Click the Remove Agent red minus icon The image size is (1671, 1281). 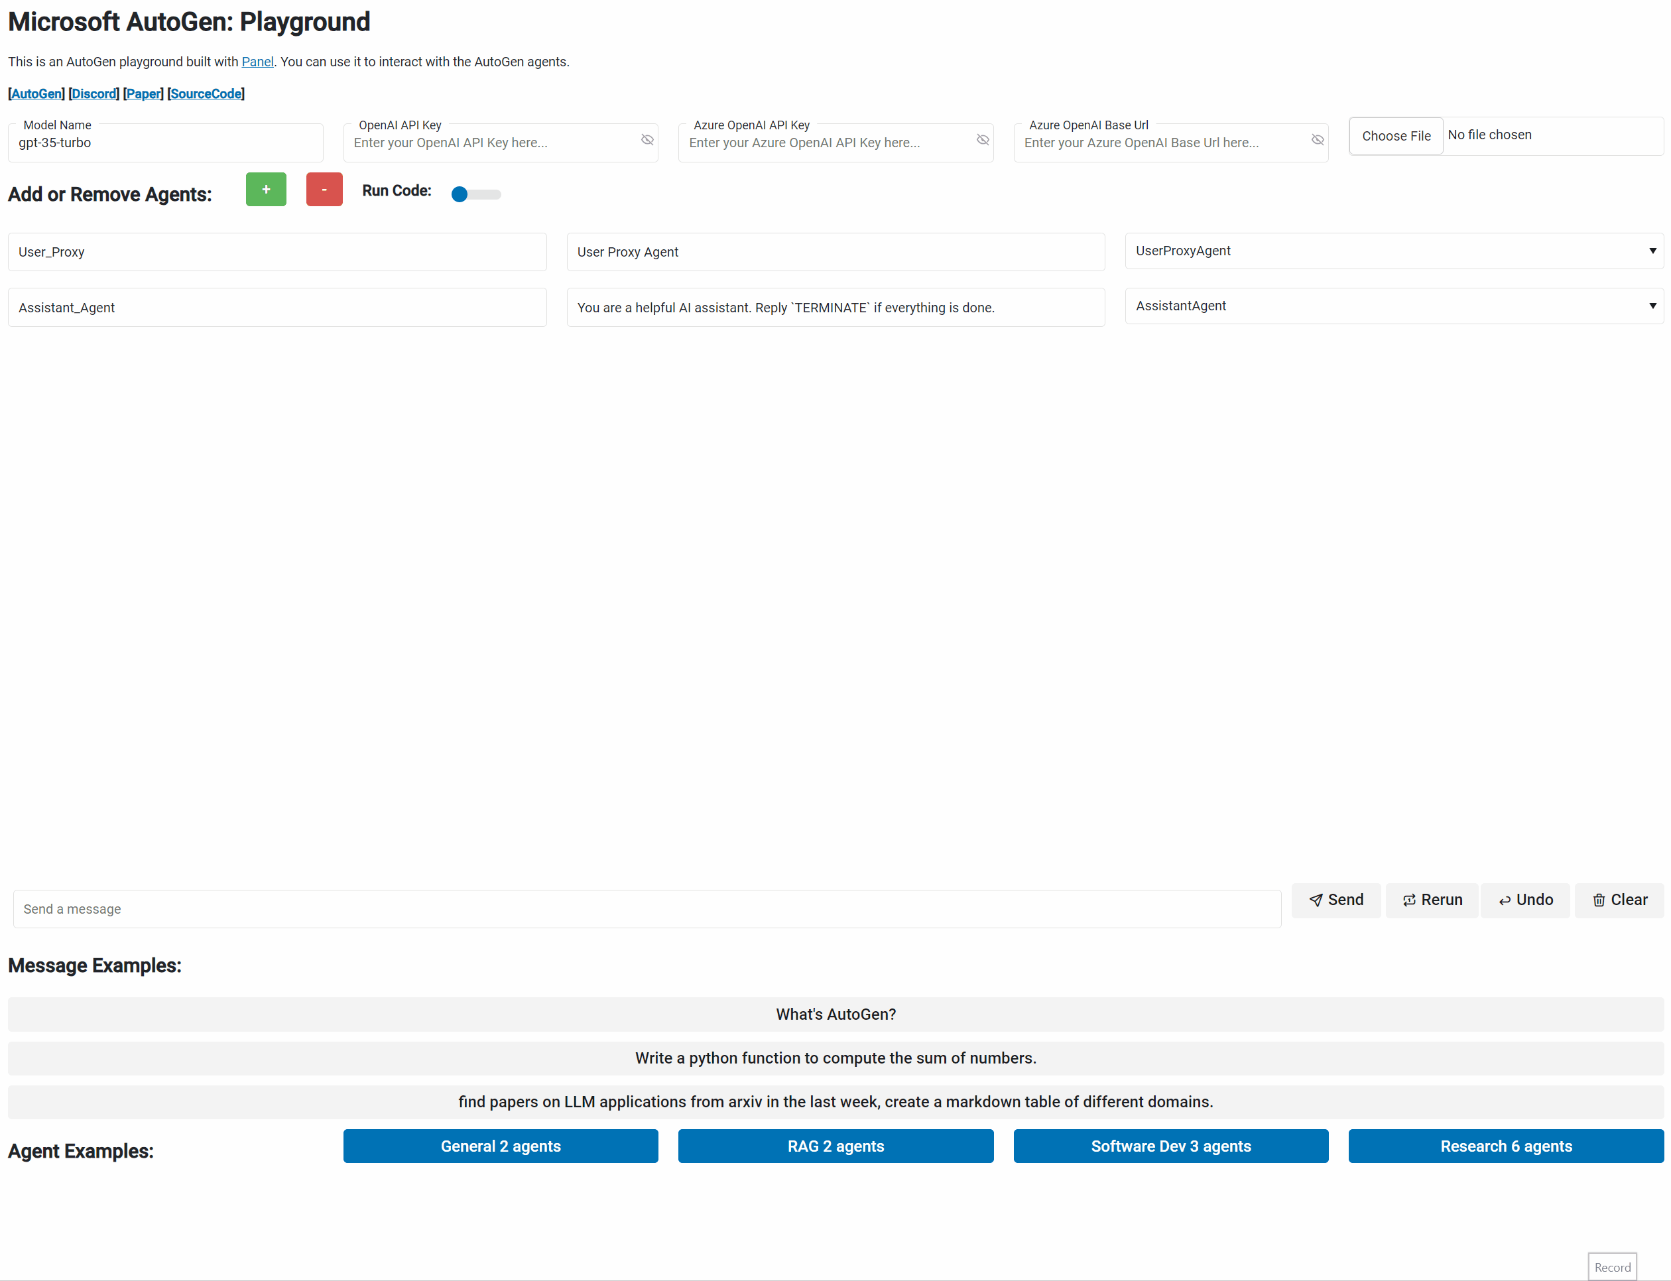pyautogui.click(x=326, y=191)
